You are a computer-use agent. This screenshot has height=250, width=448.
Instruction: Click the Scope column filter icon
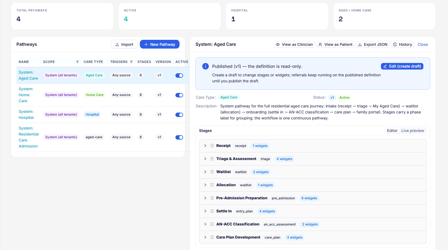(77, 62)
